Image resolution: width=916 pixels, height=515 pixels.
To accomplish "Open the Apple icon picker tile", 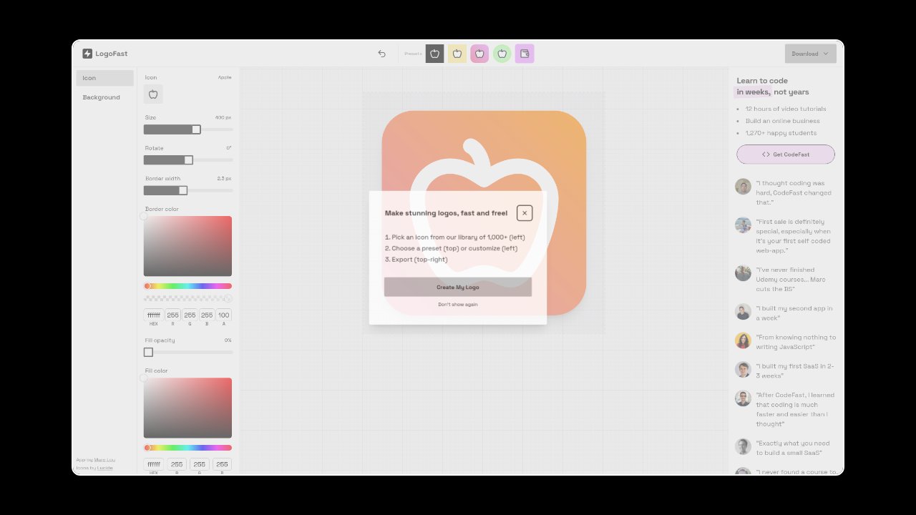I will [x=153, y=94].
